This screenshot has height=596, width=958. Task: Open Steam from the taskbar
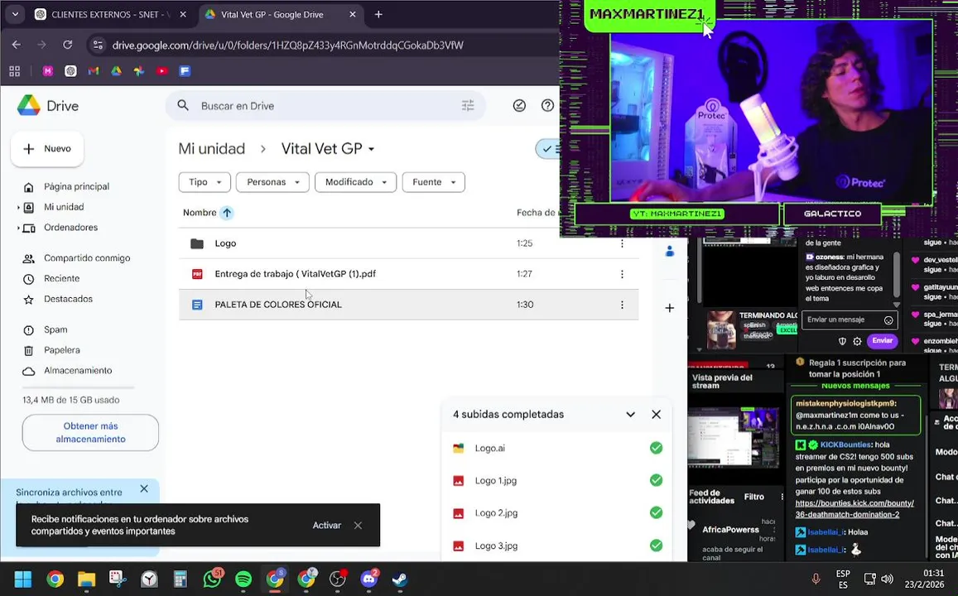(x=400, y=579)
